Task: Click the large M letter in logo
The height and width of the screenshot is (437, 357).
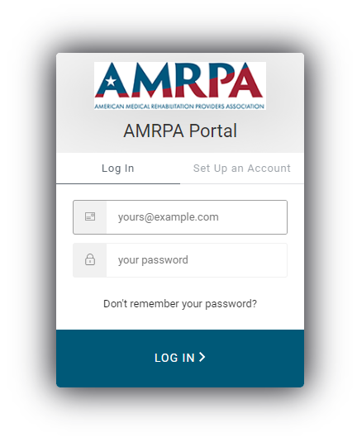Action: pyautogui.click(x=153, y=80)
